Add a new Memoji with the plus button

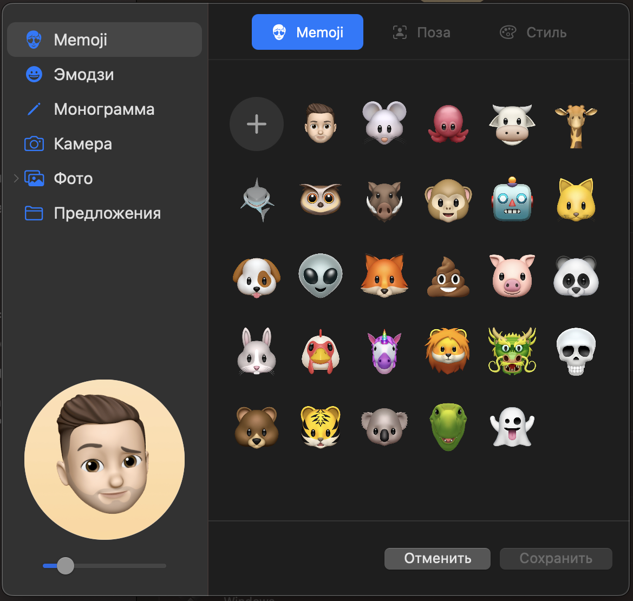pos(256,124)
